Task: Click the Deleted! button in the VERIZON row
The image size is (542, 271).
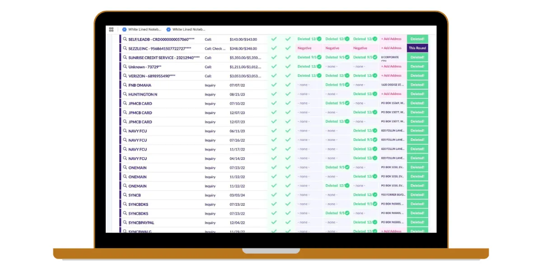Action: [x=417, y=76]
